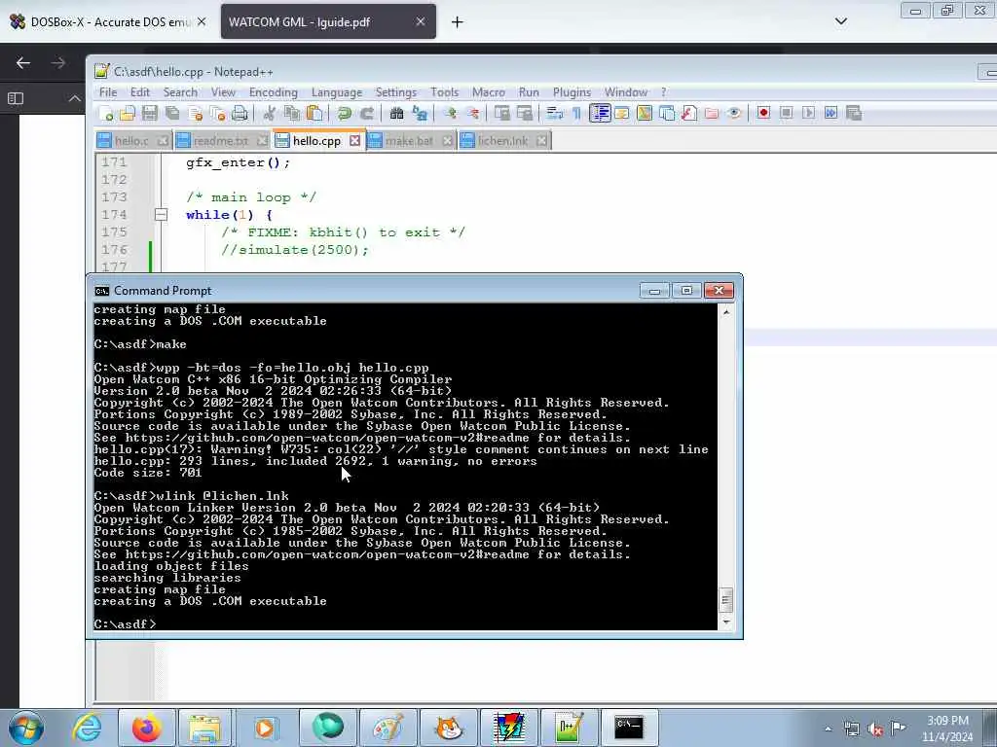Click code line gfx_enter(); in editor
Screen dimensions: 997x747
238,162
